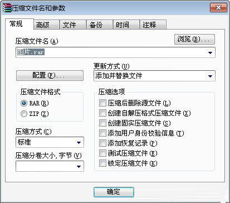Select the ZIP(Z) format radio button
Screen dimensions: 230x203
coord(24,114)
